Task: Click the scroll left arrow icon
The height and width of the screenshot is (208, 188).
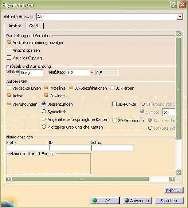Action: (x=9, y=179)
